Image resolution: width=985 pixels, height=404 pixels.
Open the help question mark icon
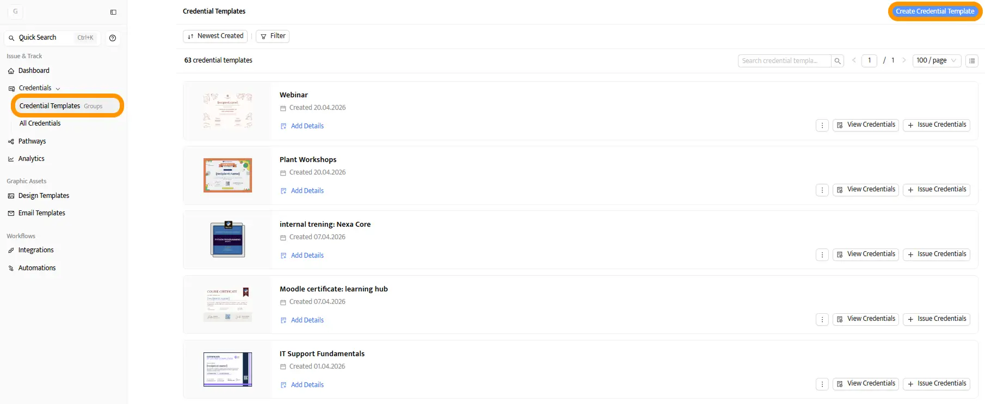point(113,38)
